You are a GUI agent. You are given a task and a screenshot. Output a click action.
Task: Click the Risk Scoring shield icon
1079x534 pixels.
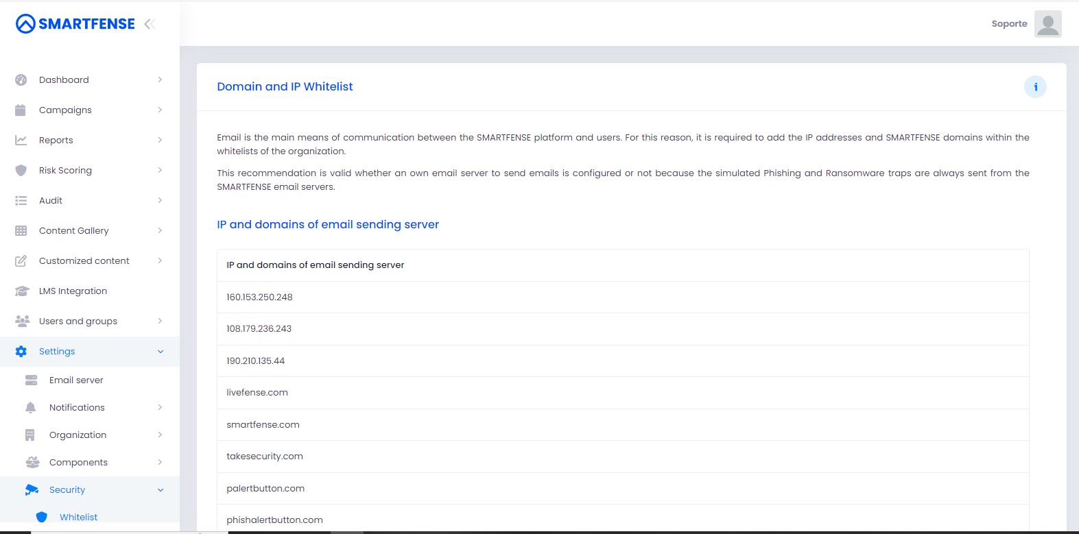click(x=21, y=170)
